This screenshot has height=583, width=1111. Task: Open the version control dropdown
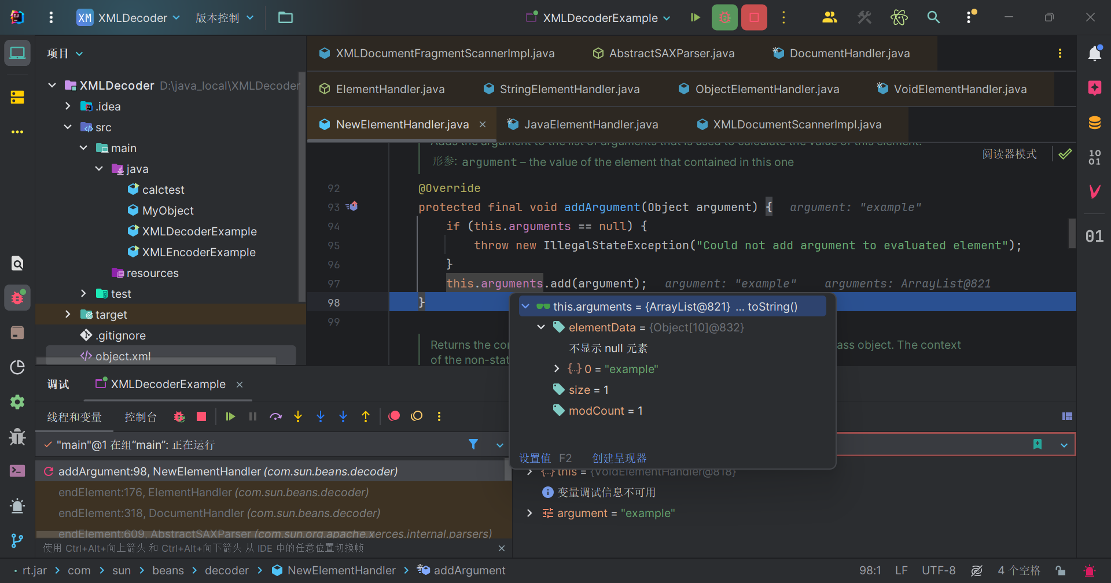tap(225, 18)
